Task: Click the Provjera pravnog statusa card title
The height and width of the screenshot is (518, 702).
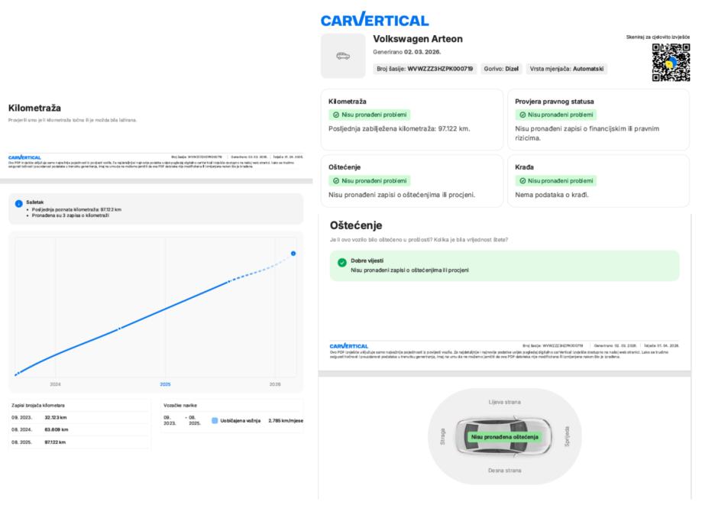Action: pyautogui.click(x=555, y=102)
